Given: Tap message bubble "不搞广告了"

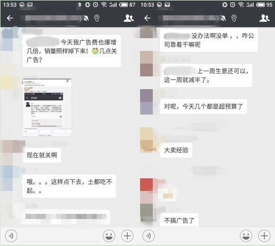Looking at the screenshot, I should coord(179,220).
